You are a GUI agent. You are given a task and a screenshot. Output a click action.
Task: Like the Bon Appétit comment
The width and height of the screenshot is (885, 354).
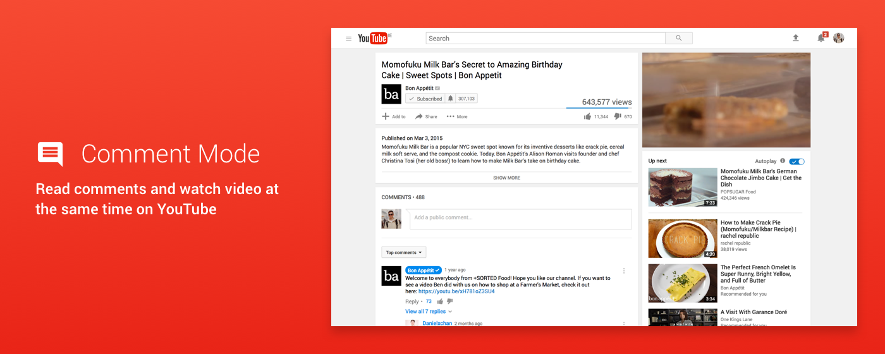[x=440, y=302]
